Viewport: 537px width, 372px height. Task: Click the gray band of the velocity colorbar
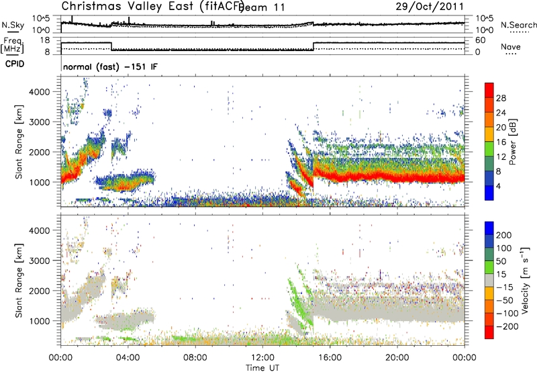coord(489,281)
